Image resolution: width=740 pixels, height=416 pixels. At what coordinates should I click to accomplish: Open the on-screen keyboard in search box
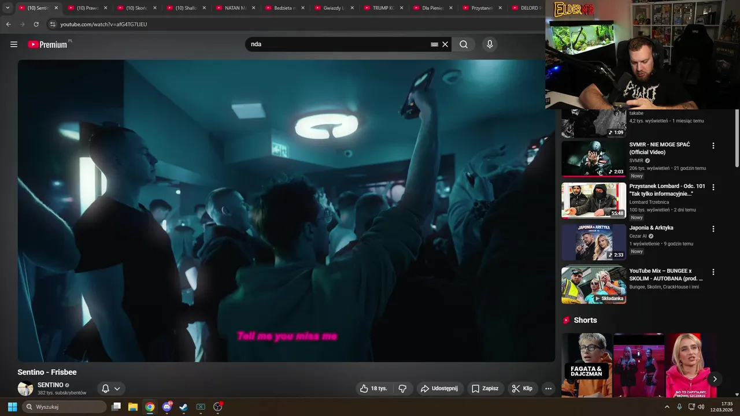tap(434, 44)
